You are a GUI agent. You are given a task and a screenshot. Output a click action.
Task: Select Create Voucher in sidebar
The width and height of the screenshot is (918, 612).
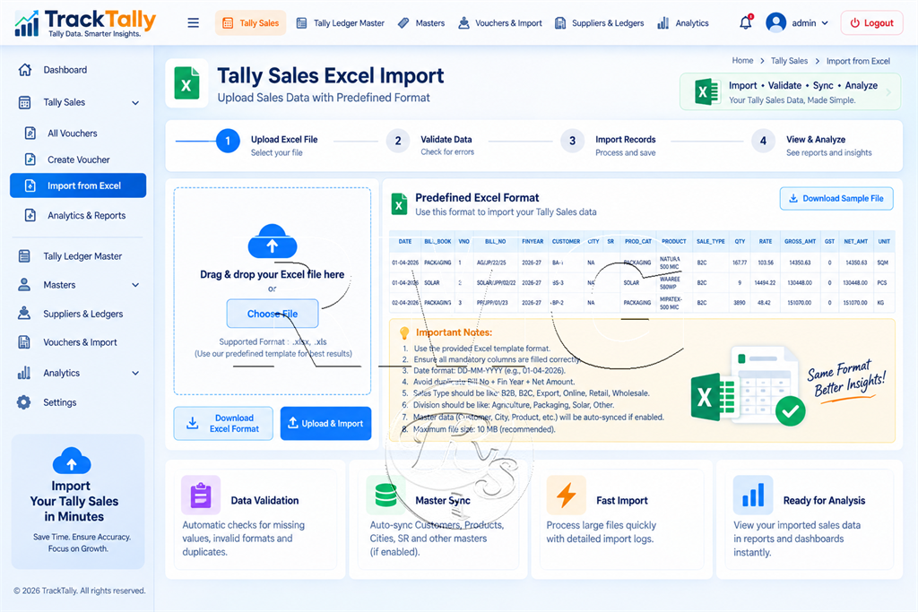point(79,159)
